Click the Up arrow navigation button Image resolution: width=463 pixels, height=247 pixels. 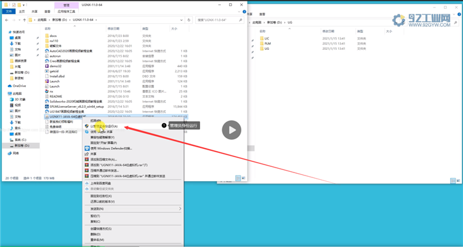point(24,20)
